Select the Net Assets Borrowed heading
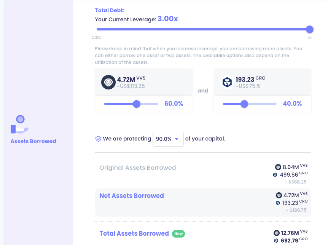 tap(132, 196)
